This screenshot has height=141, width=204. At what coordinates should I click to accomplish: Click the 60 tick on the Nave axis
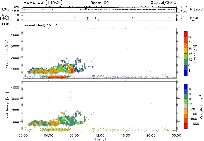point(183,15)
